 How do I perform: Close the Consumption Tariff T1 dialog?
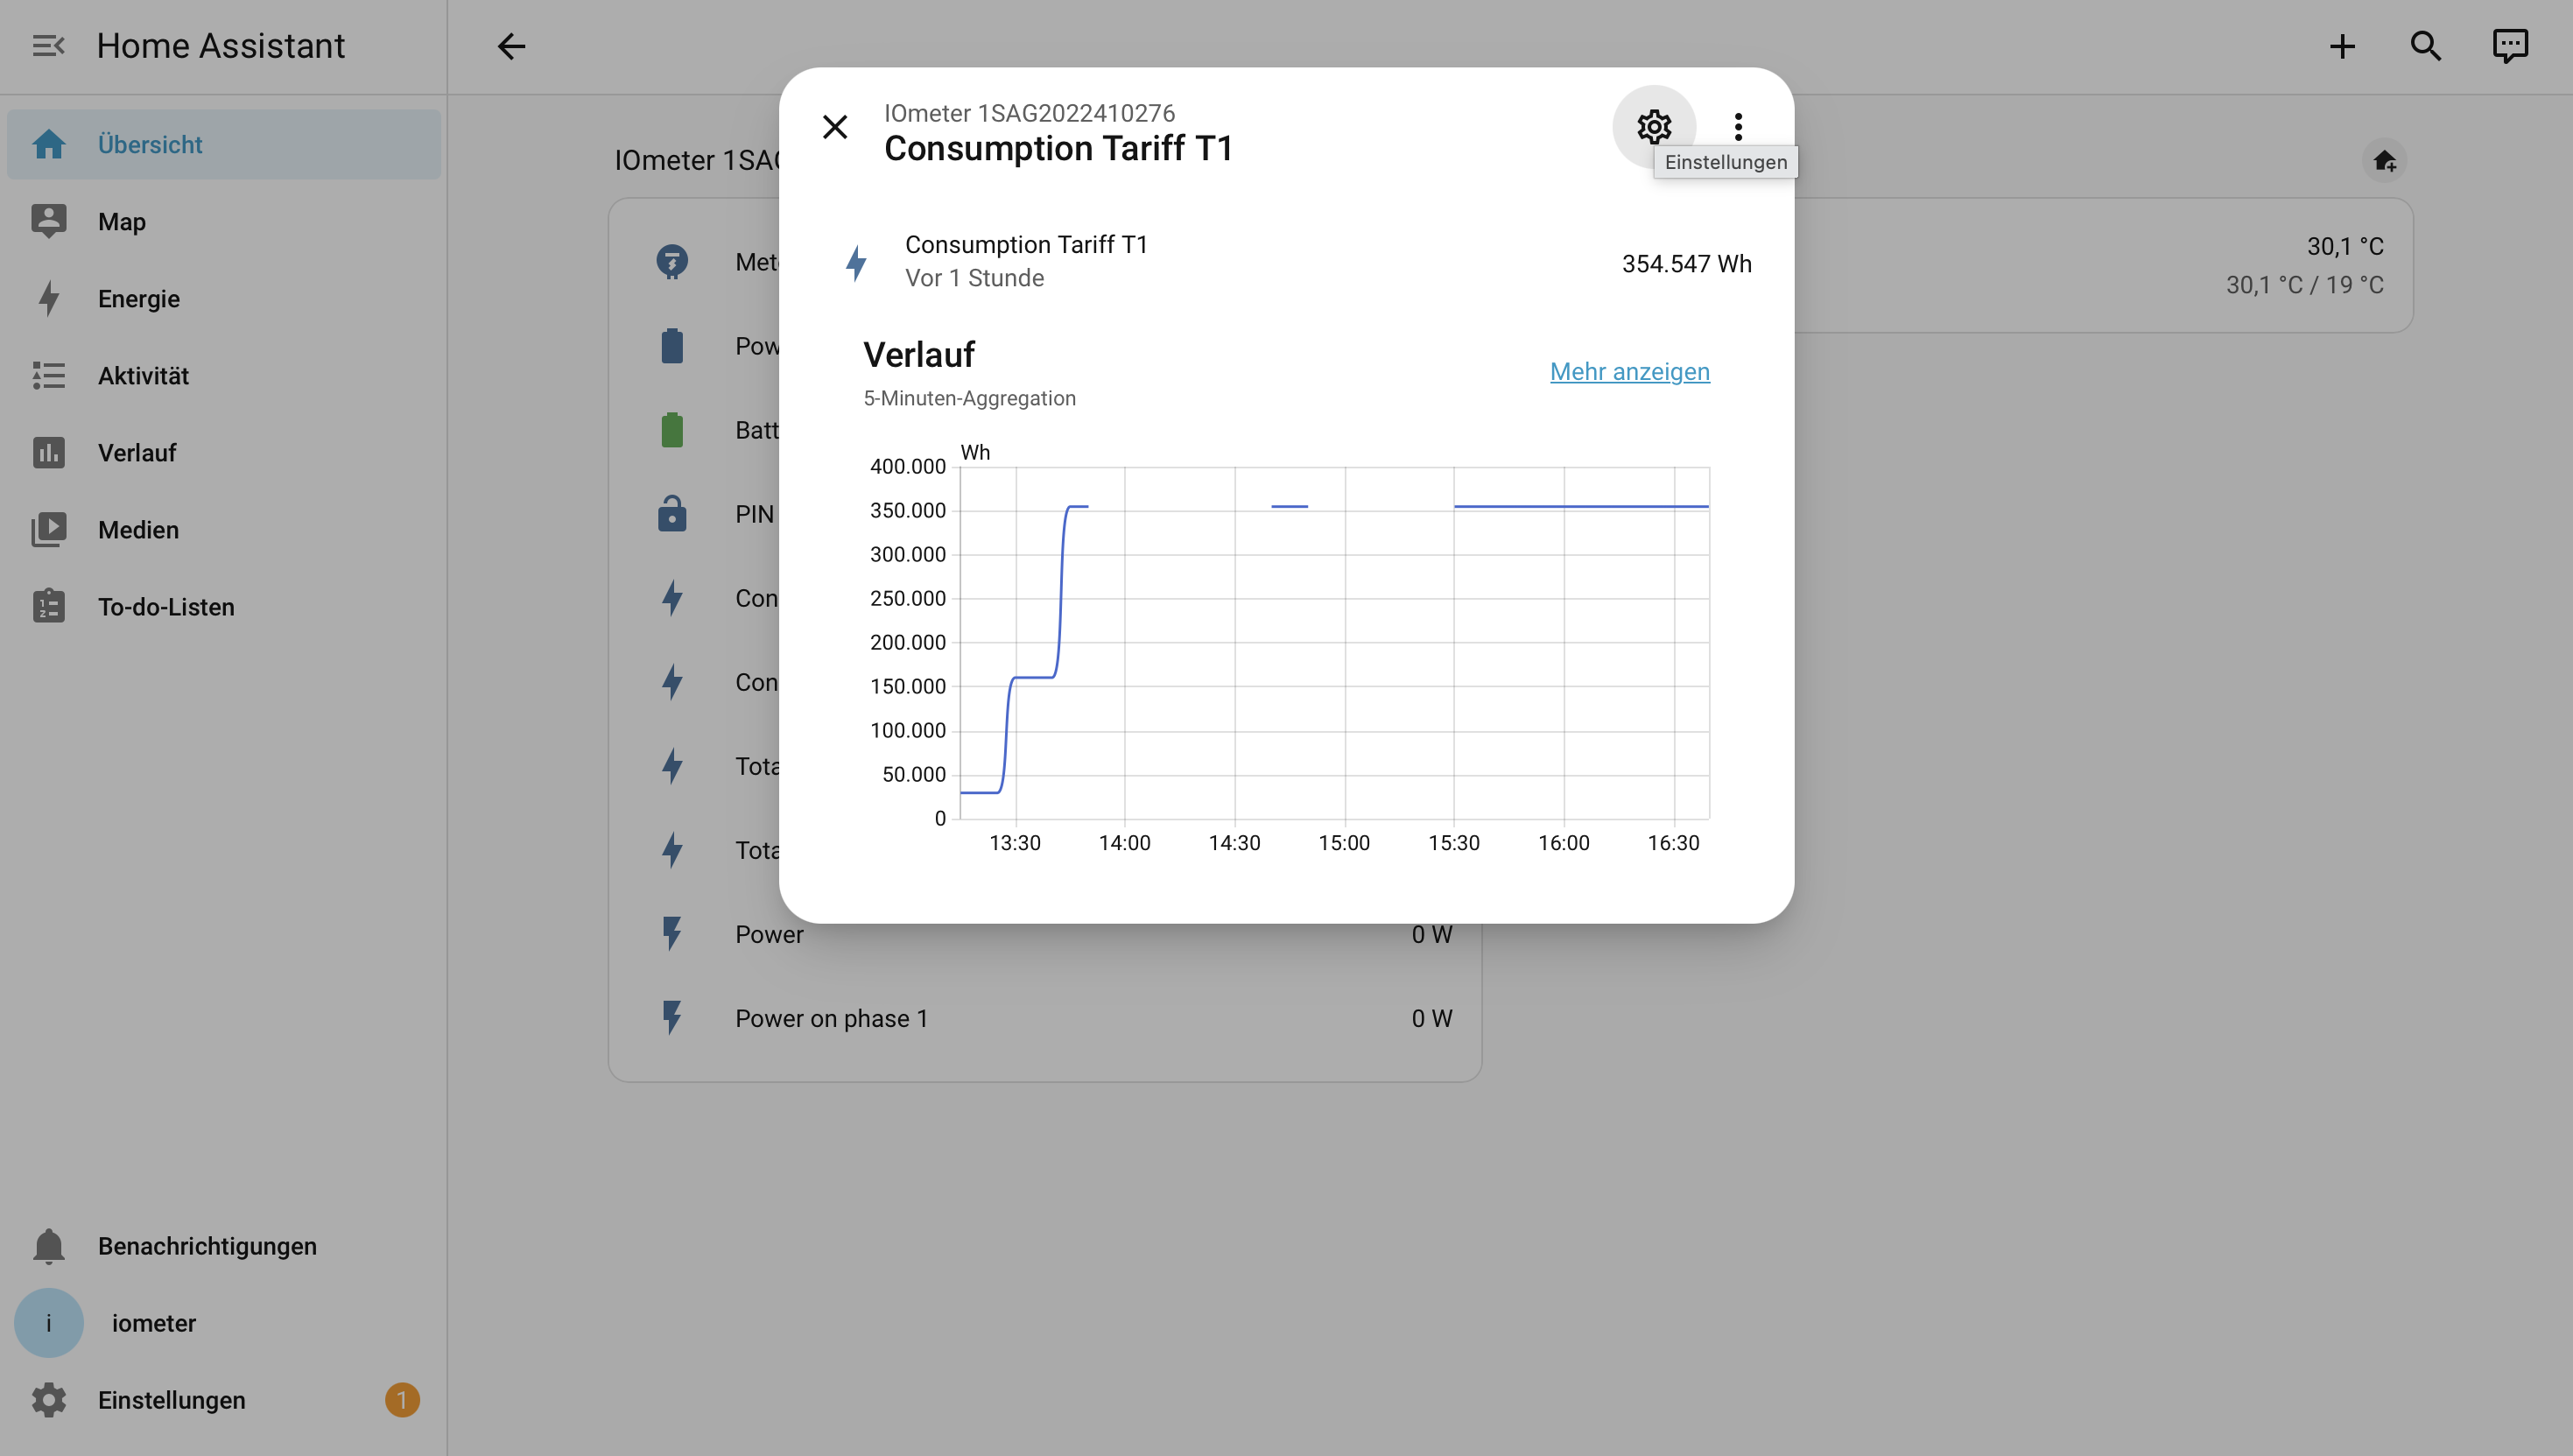coord(834,127)
